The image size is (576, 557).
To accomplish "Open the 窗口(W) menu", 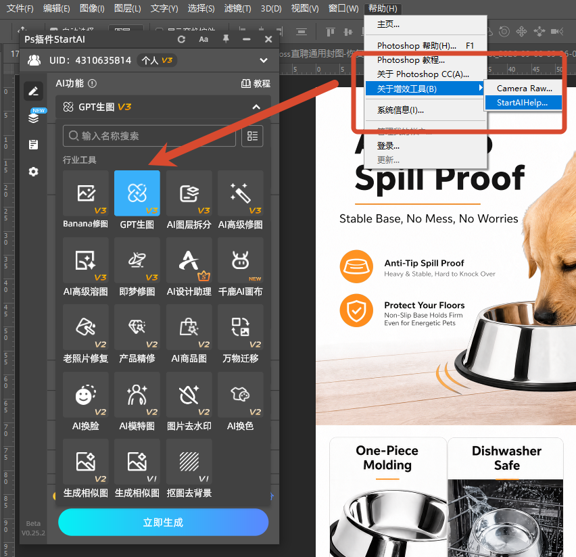I will [343, 8].
